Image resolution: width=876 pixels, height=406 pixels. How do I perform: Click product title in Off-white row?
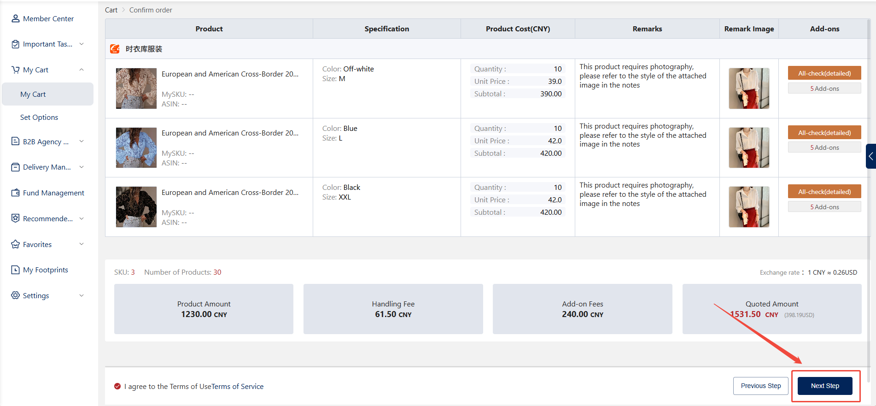230,74
